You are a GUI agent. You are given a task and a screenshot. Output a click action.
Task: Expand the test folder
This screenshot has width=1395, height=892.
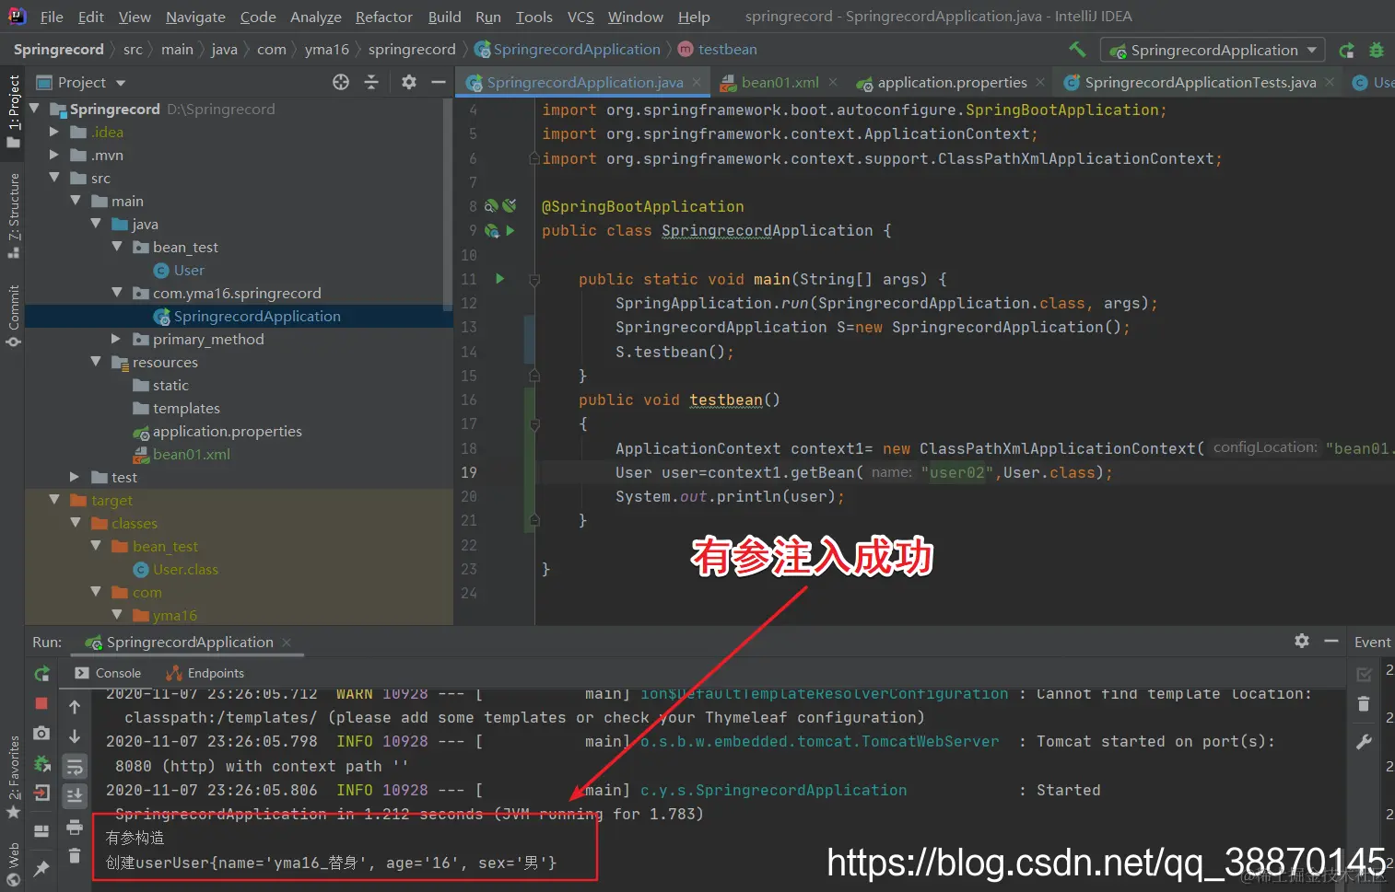tap(75, 477)
